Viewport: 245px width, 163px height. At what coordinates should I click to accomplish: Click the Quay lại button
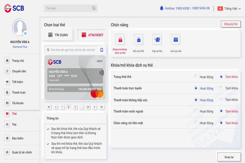229,157
